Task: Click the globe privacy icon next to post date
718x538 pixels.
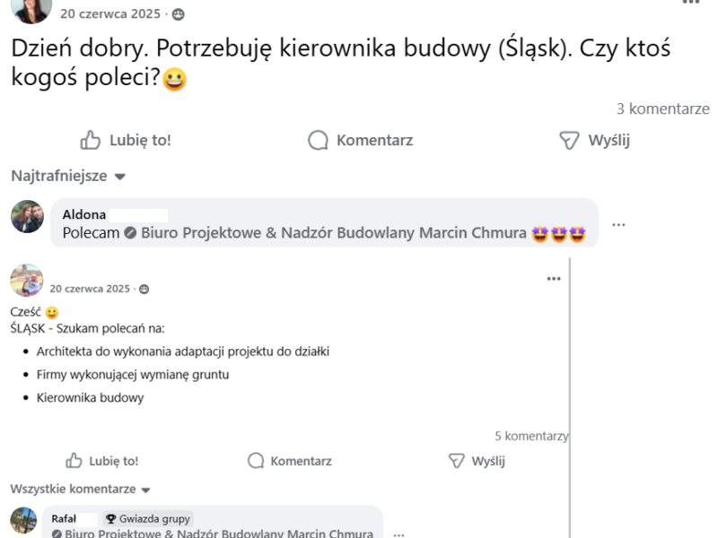Action: (180, 13)
